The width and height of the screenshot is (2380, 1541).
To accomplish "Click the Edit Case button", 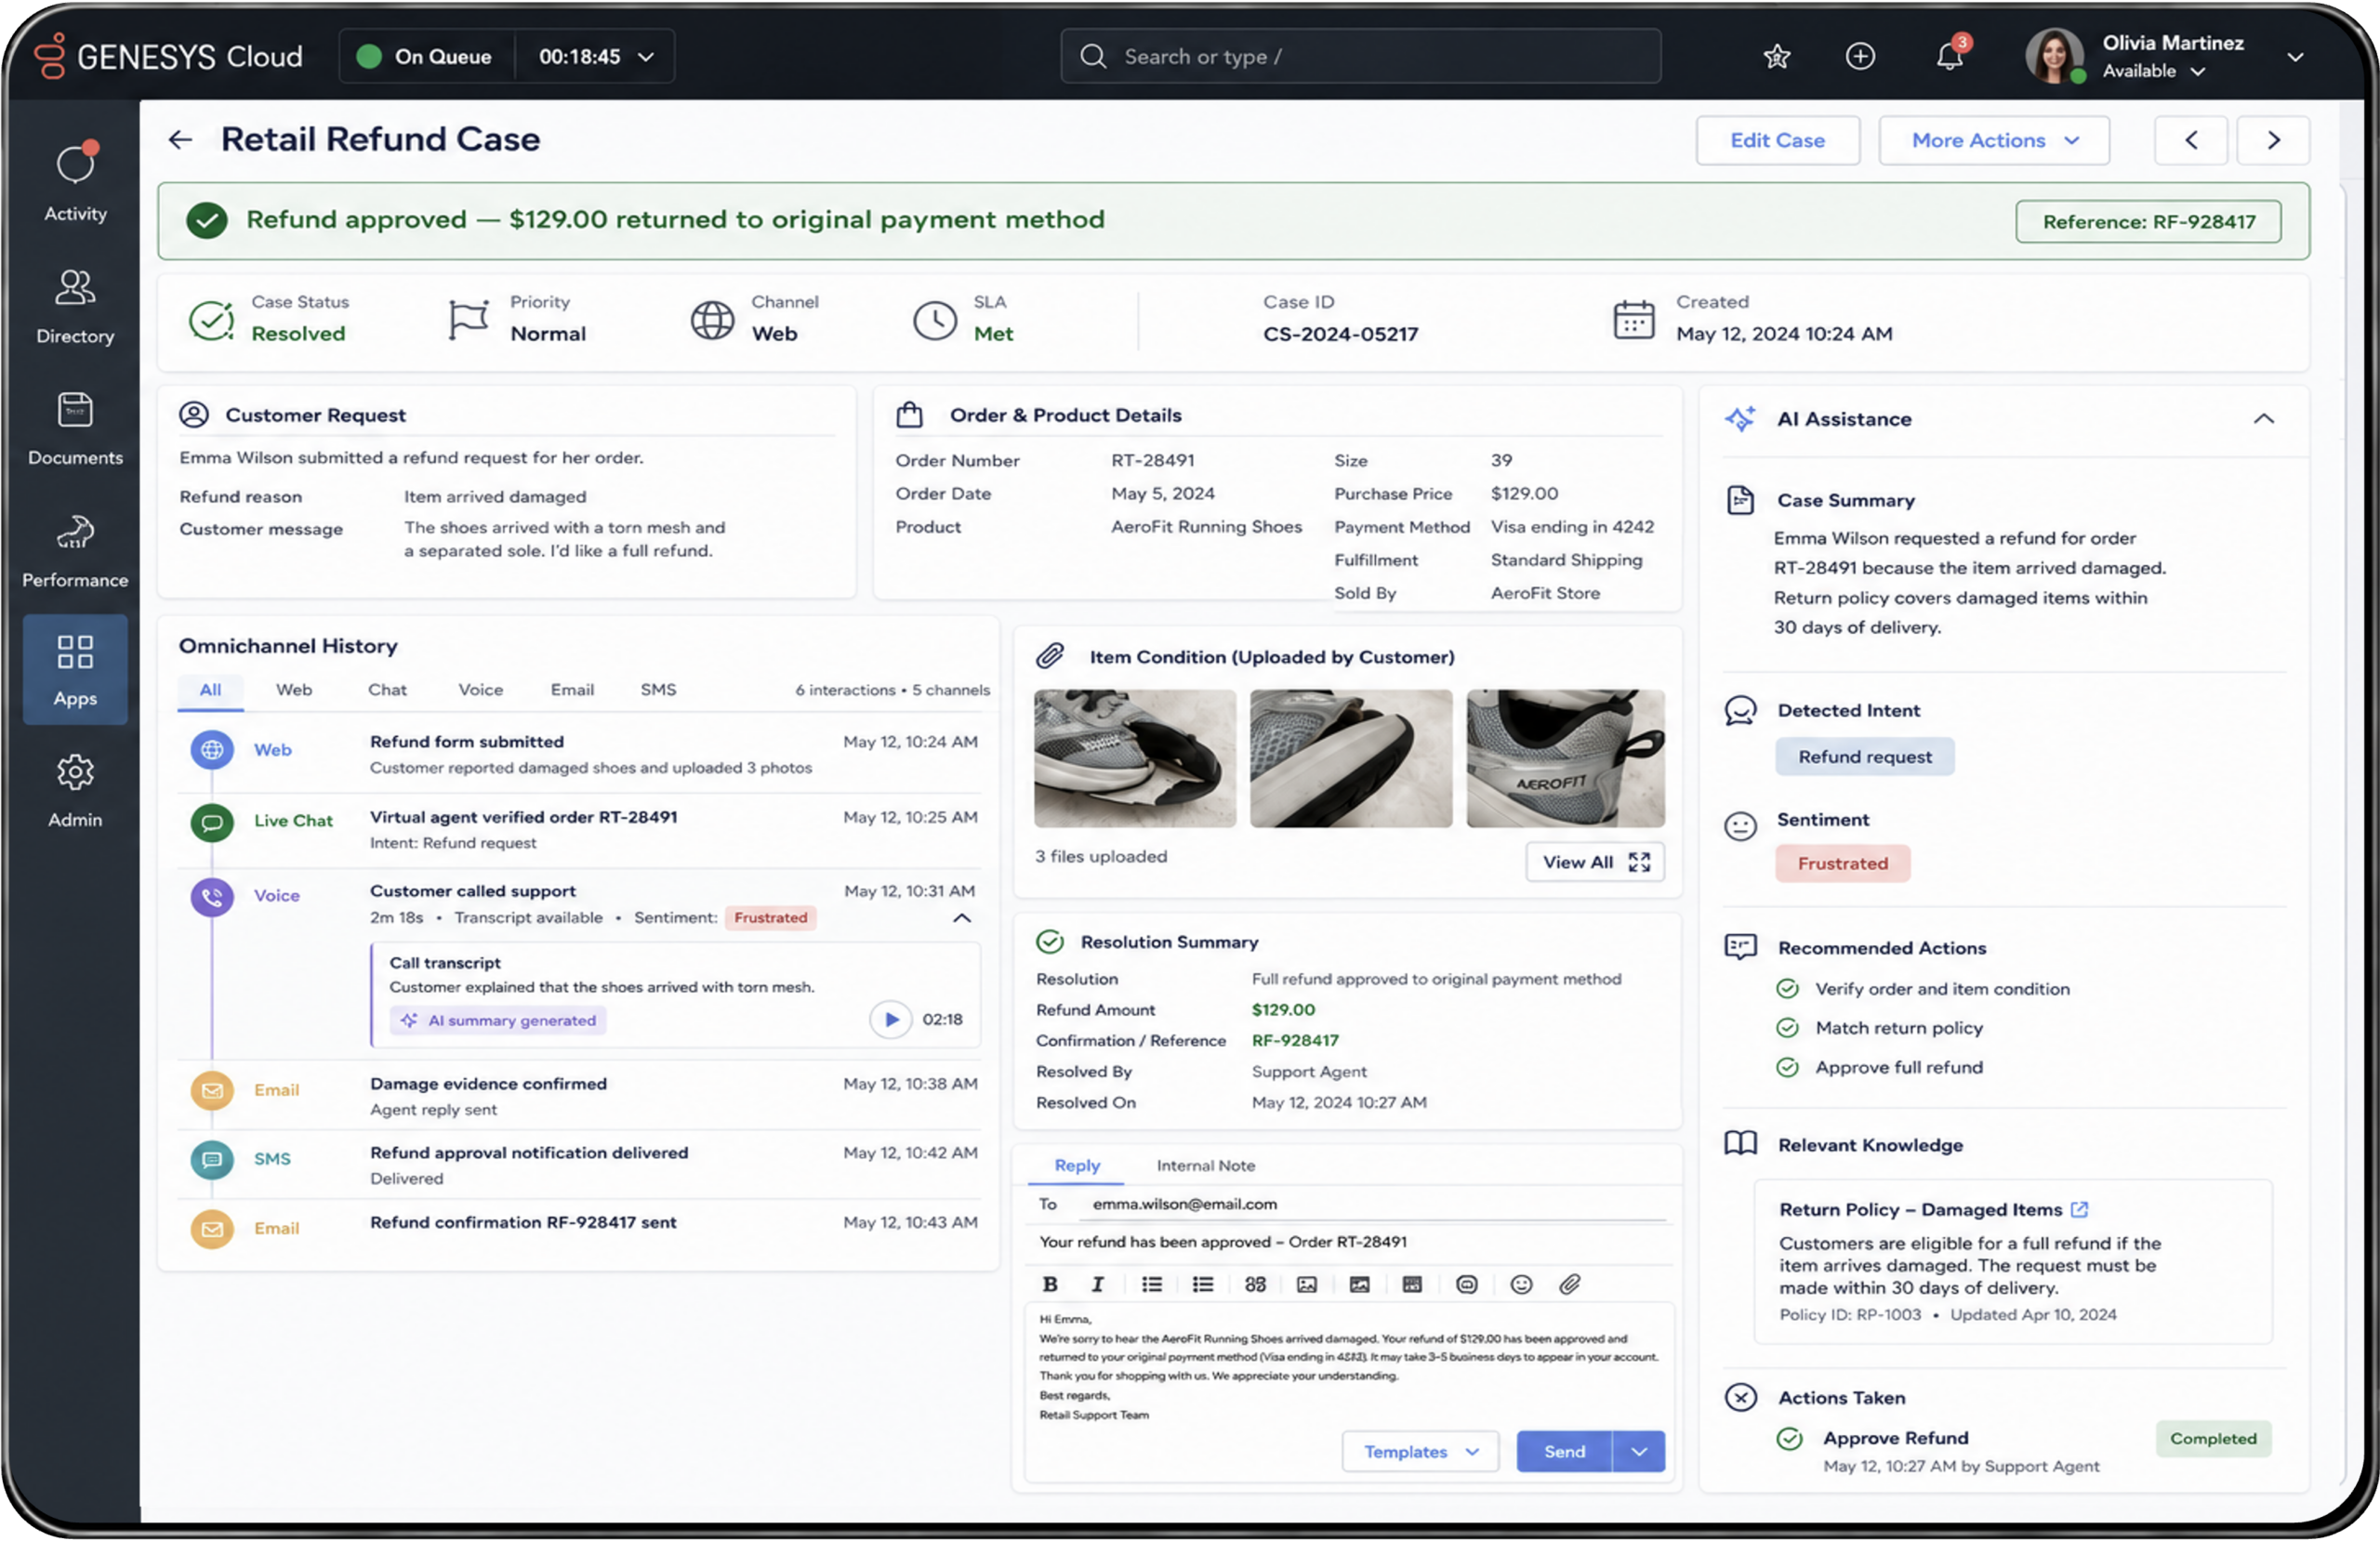I will tap(1777, 140).
